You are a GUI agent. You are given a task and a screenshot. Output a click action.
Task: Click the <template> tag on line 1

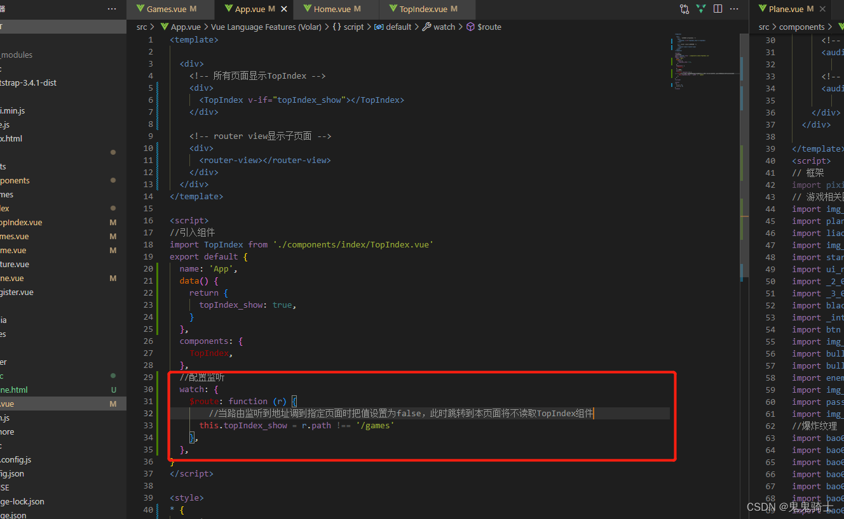[x=194, y=39]
